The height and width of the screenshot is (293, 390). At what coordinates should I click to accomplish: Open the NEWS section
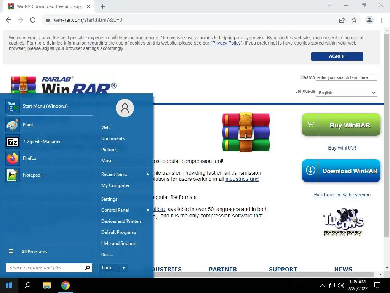click(x=343, y=269)
